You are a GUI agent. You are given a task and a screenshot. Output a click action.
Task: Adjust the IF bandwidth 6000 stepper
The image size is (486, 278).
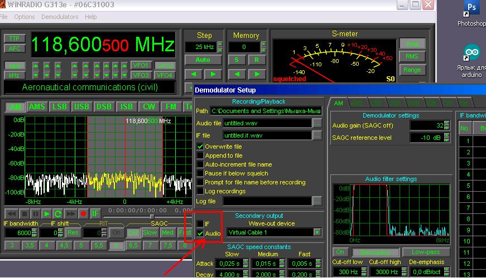[x=35, y=233]
